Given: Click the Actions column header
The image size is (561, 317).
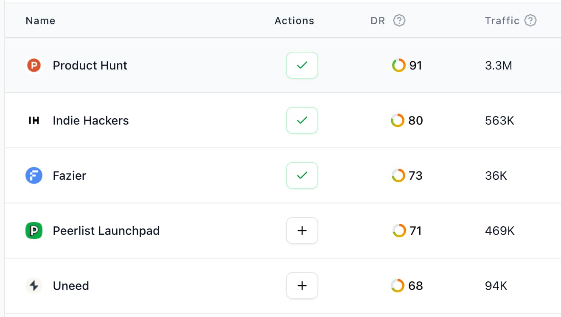Looking at the screenshot, I should click(x=294, y=20).
